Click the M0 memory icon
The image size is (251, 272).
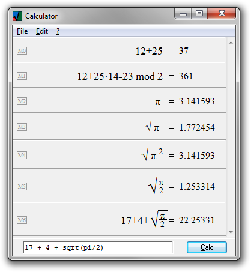[x=22, y=51]
